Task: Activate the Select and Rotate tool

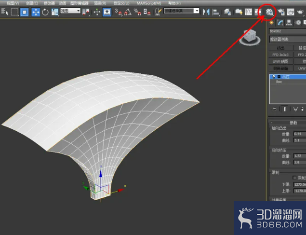Action: 45,12
